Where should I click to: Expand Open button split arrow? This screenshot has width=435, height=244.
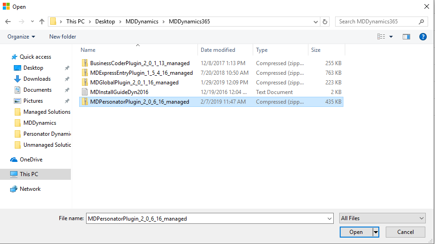coord(376,232)
